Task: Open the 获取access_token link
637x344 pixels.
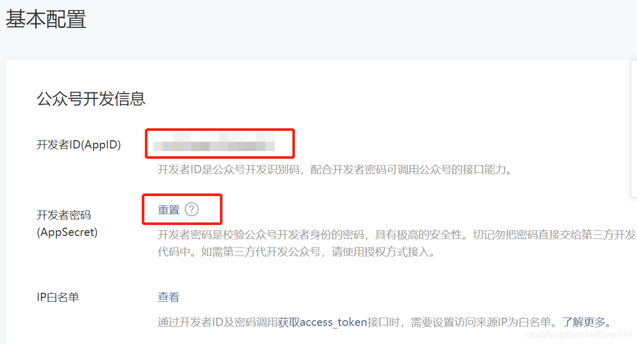Action: pos(322,322)
